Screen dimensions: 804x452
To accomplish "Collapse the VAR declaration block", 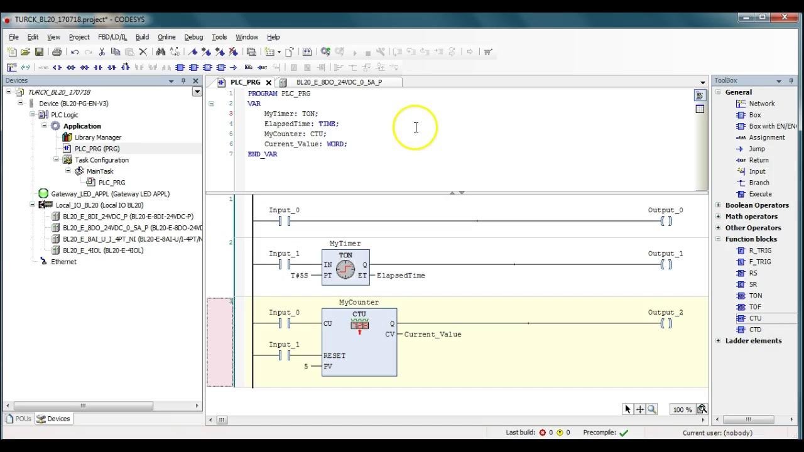I will [x=211, y=104].
